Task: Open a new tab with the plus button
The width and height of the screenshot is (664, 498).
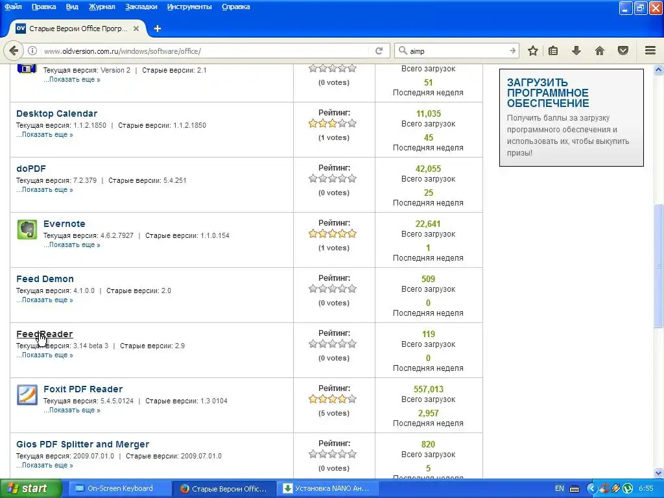Action: (x=158, y=29)
